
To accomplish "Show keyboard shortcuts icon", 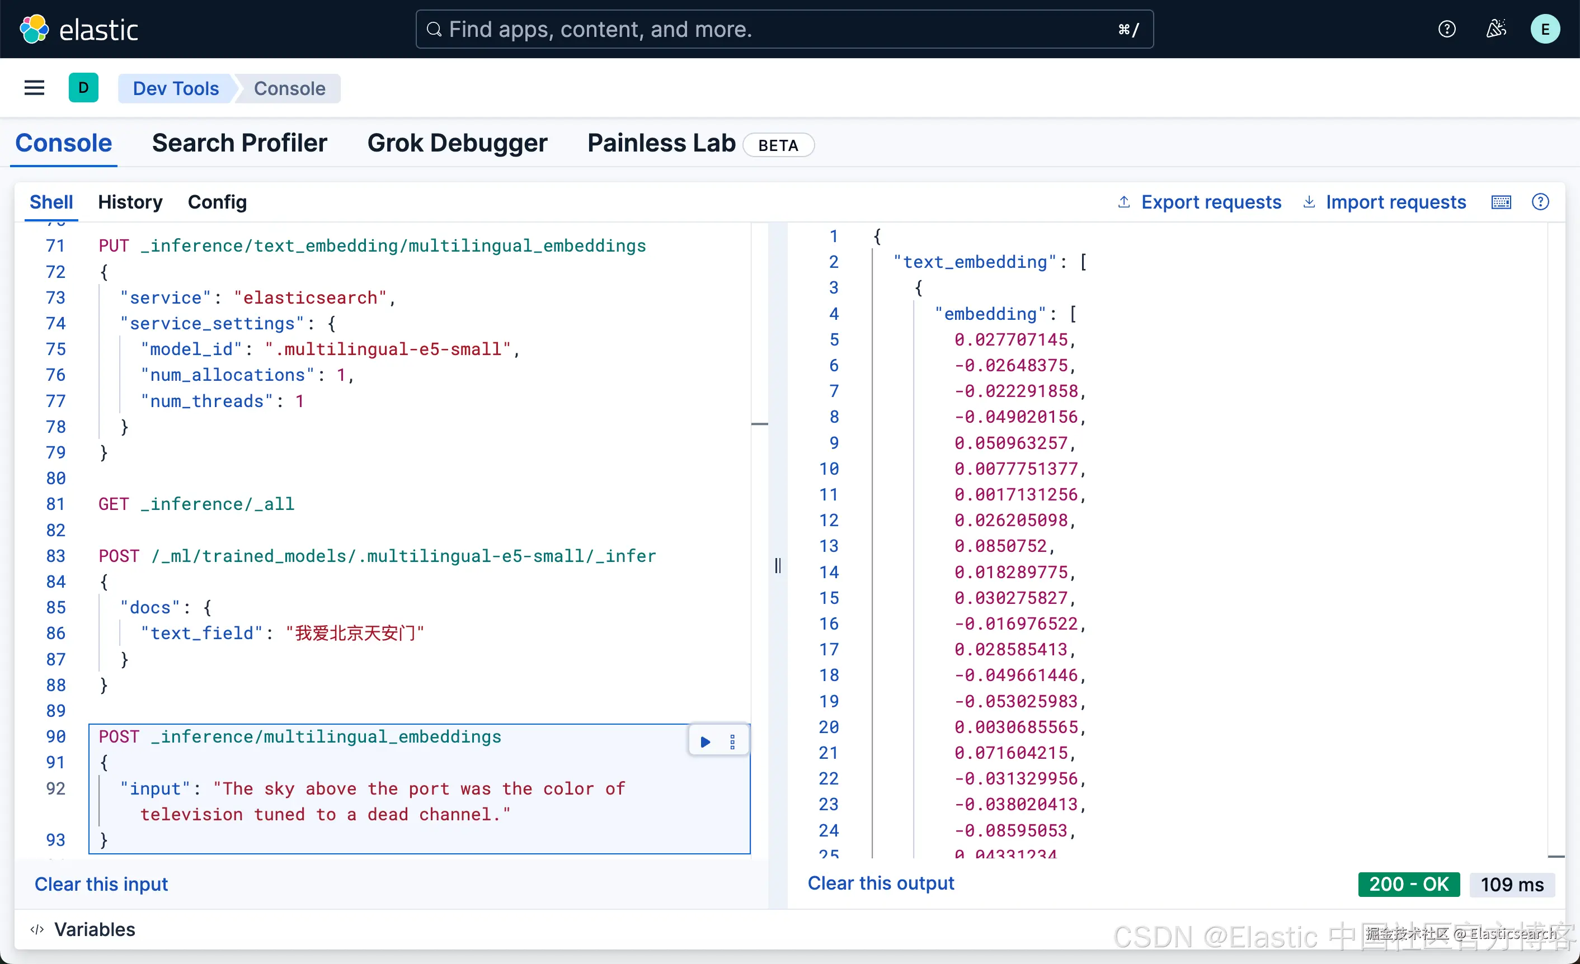I will [x=1501, y=202].
